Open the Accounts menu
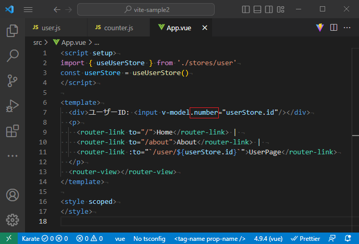 click(13, 195)
